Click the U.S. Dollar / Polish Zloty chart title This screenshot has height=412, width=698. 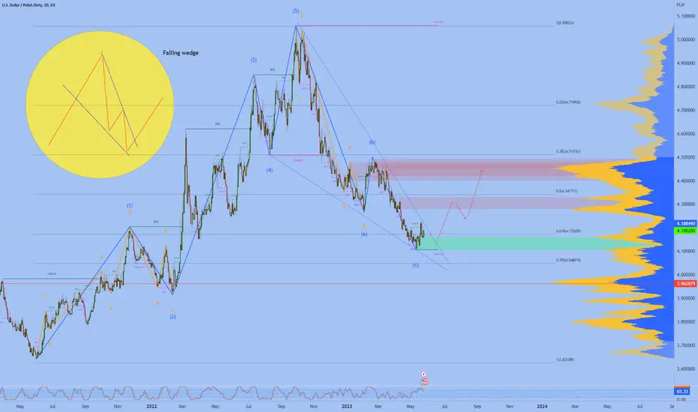click(x=29, y=5)
